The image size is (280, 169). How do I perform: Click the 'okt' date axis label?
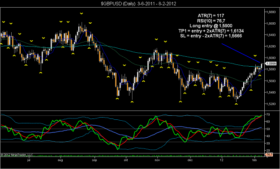(x=126, y=160)
